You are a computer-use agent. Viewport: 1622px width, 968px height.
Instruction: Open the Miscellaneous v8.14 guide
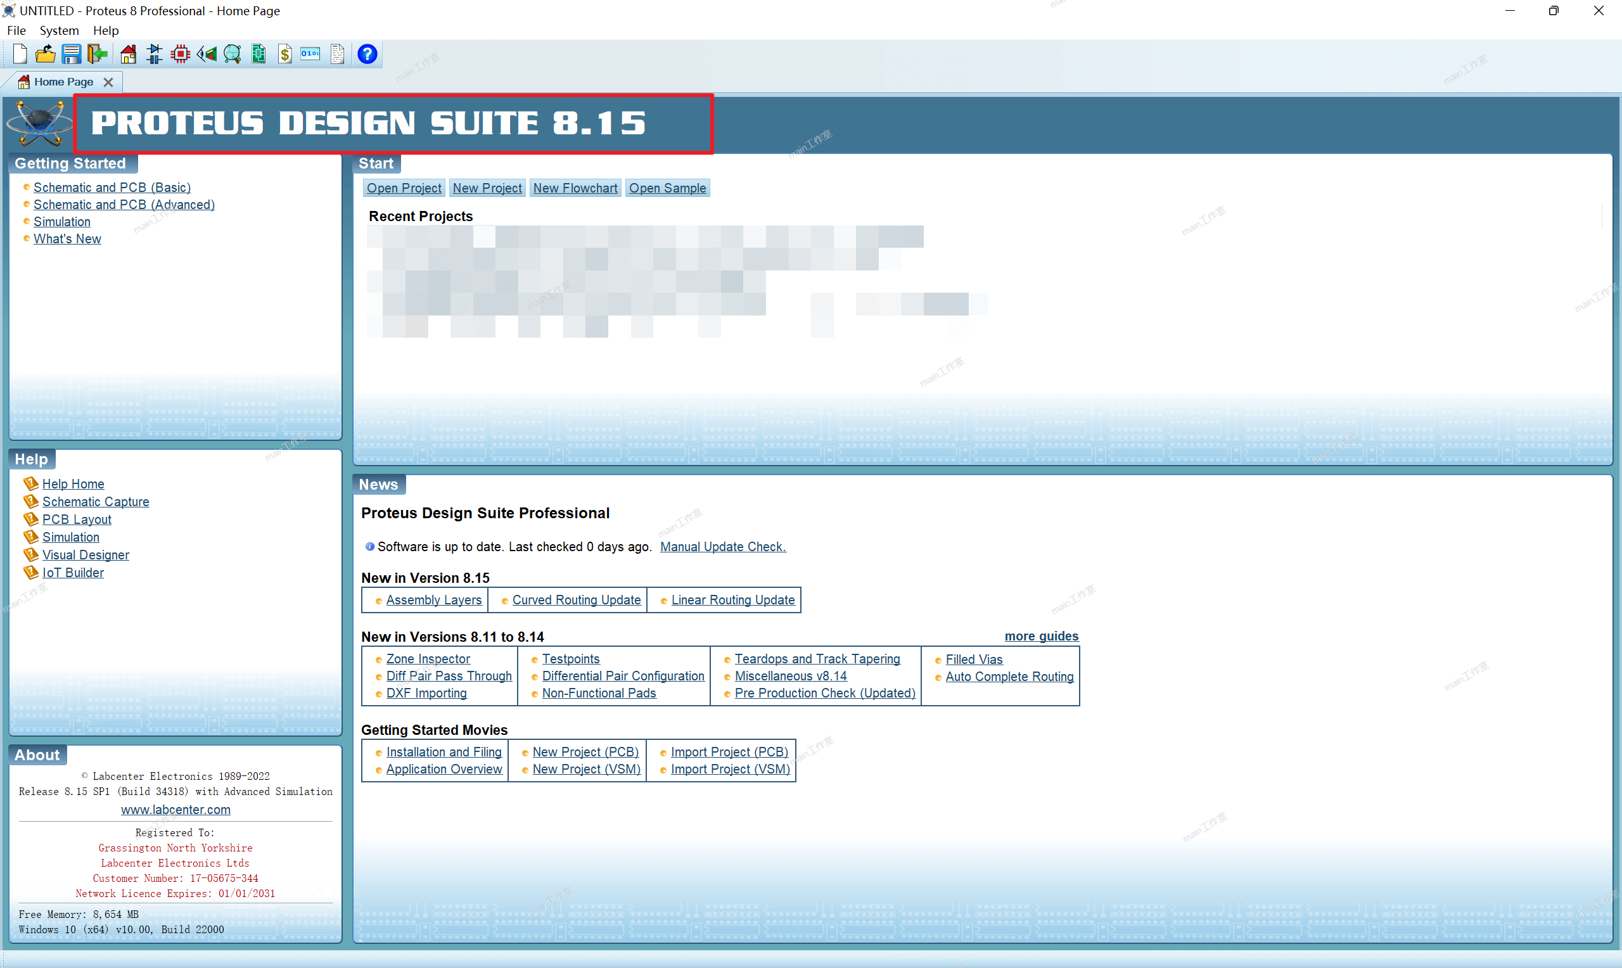tap(791, 677)
